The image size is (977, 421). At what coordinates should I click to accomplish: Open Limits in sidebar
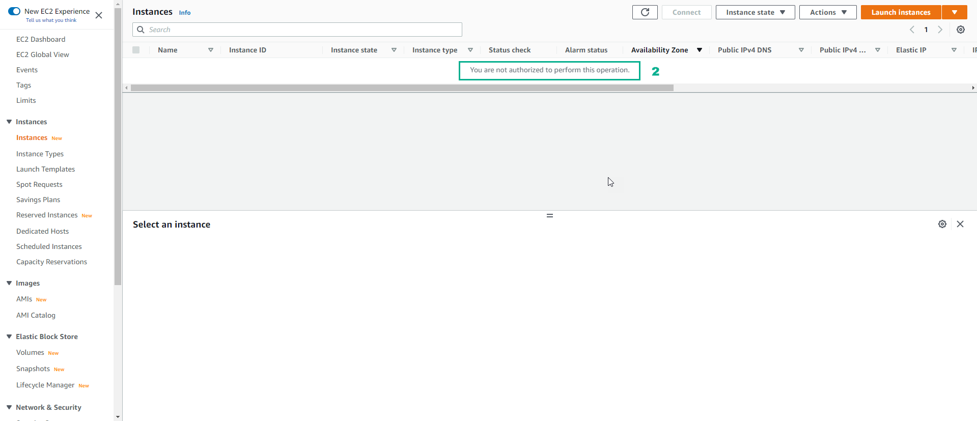tap(26, 100)
